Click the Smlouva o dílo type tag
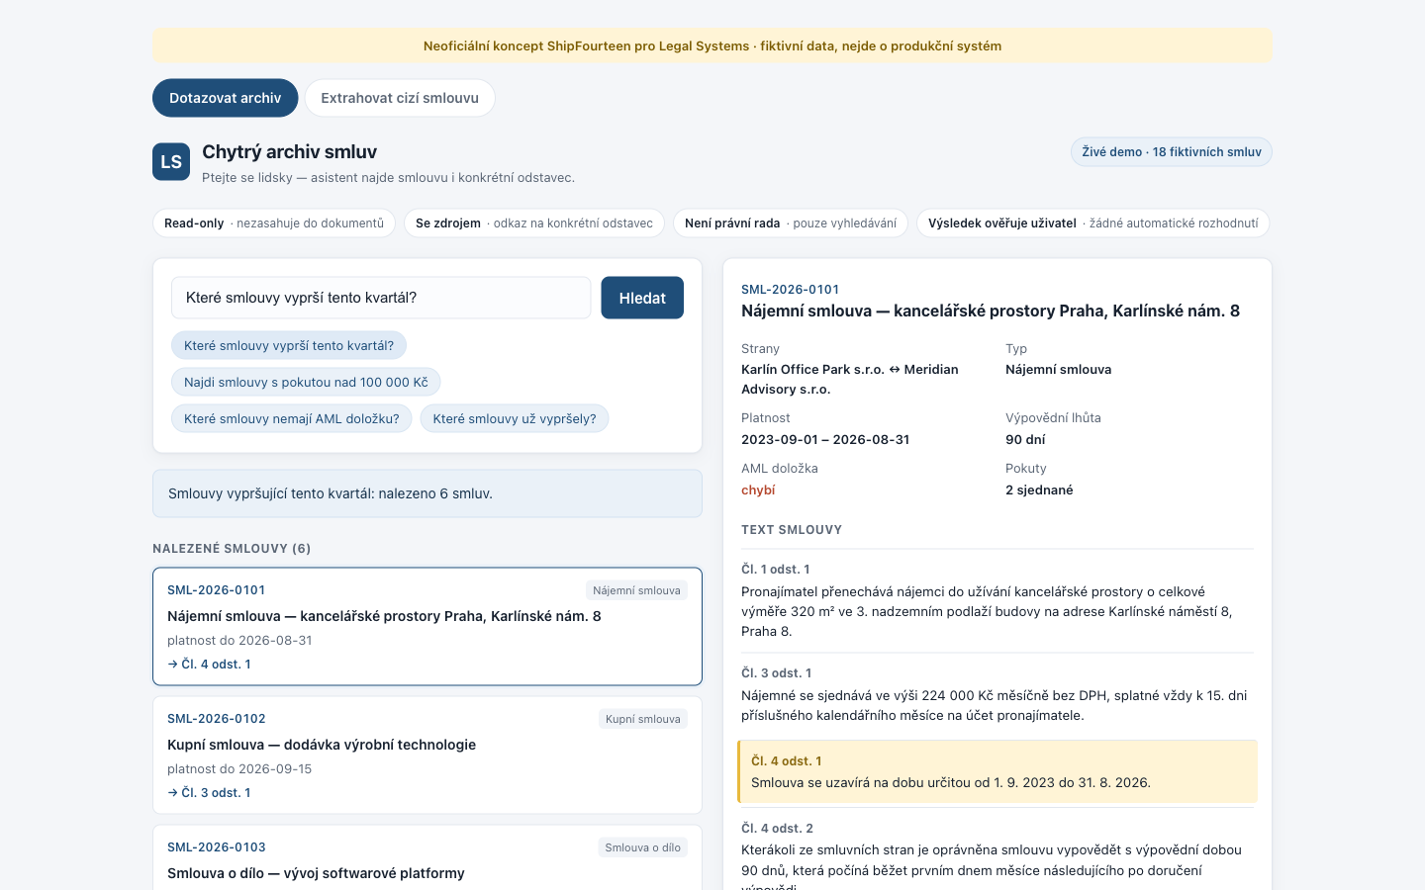Screen dimensions: 1425x890 [x=643, y=847]
